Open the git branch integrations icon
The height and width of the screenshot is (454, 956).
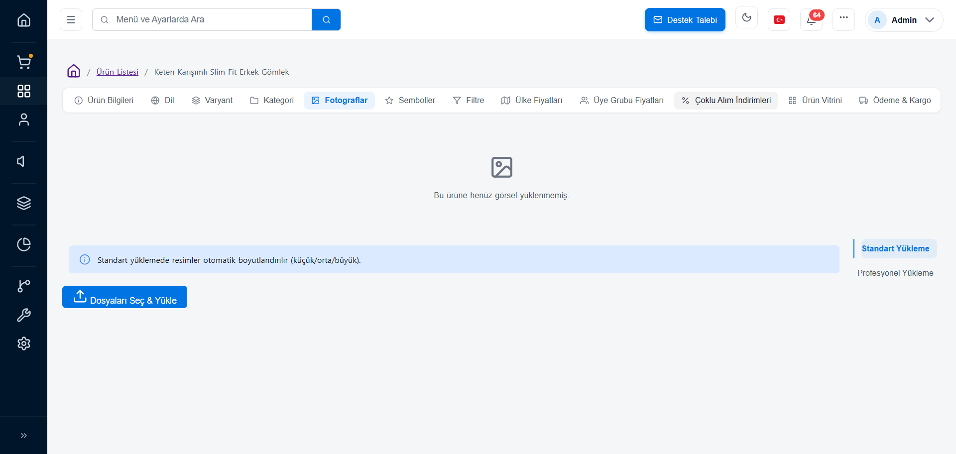pos(23,286)
